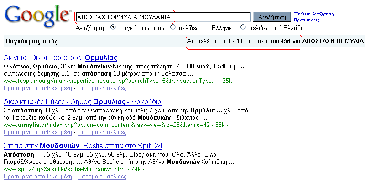The width and height of the screenshot is (365, 182).
Task: Select the σελίδες στα Ελληνικά radio option
Action: point(173,27)
